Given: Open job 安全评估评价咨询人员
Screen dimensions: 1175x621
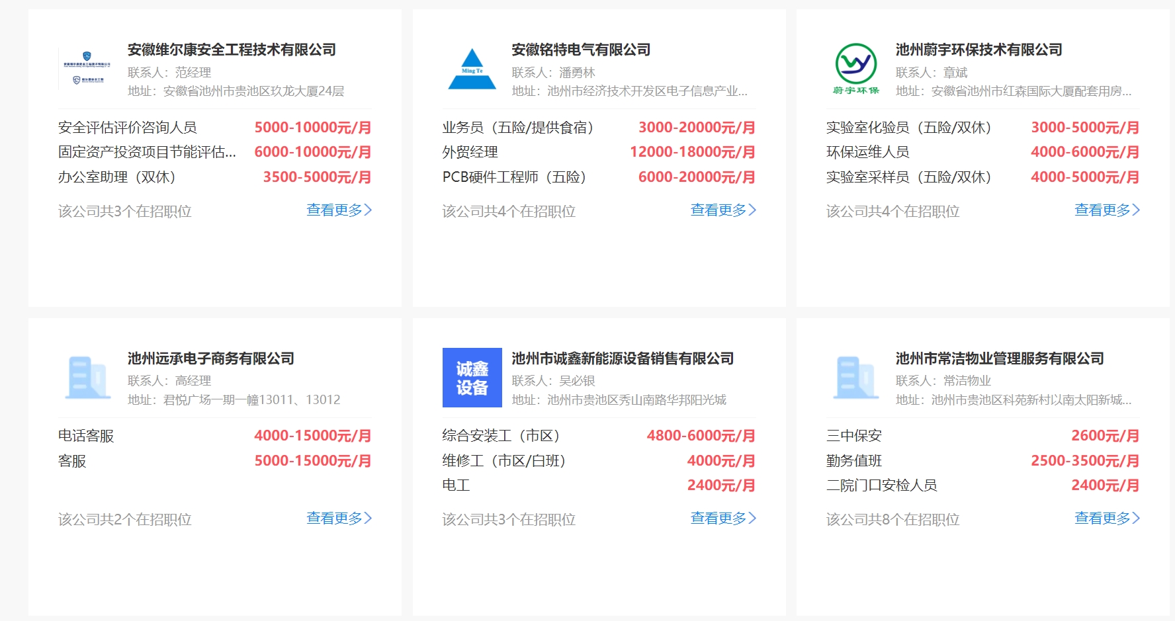Looking at the screenshot, I should 128,128.
